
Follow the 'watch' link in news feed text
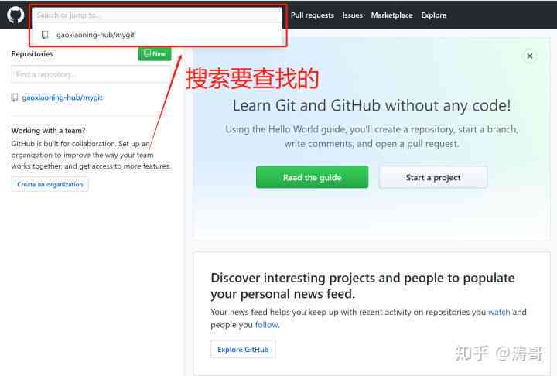point(499,312)
